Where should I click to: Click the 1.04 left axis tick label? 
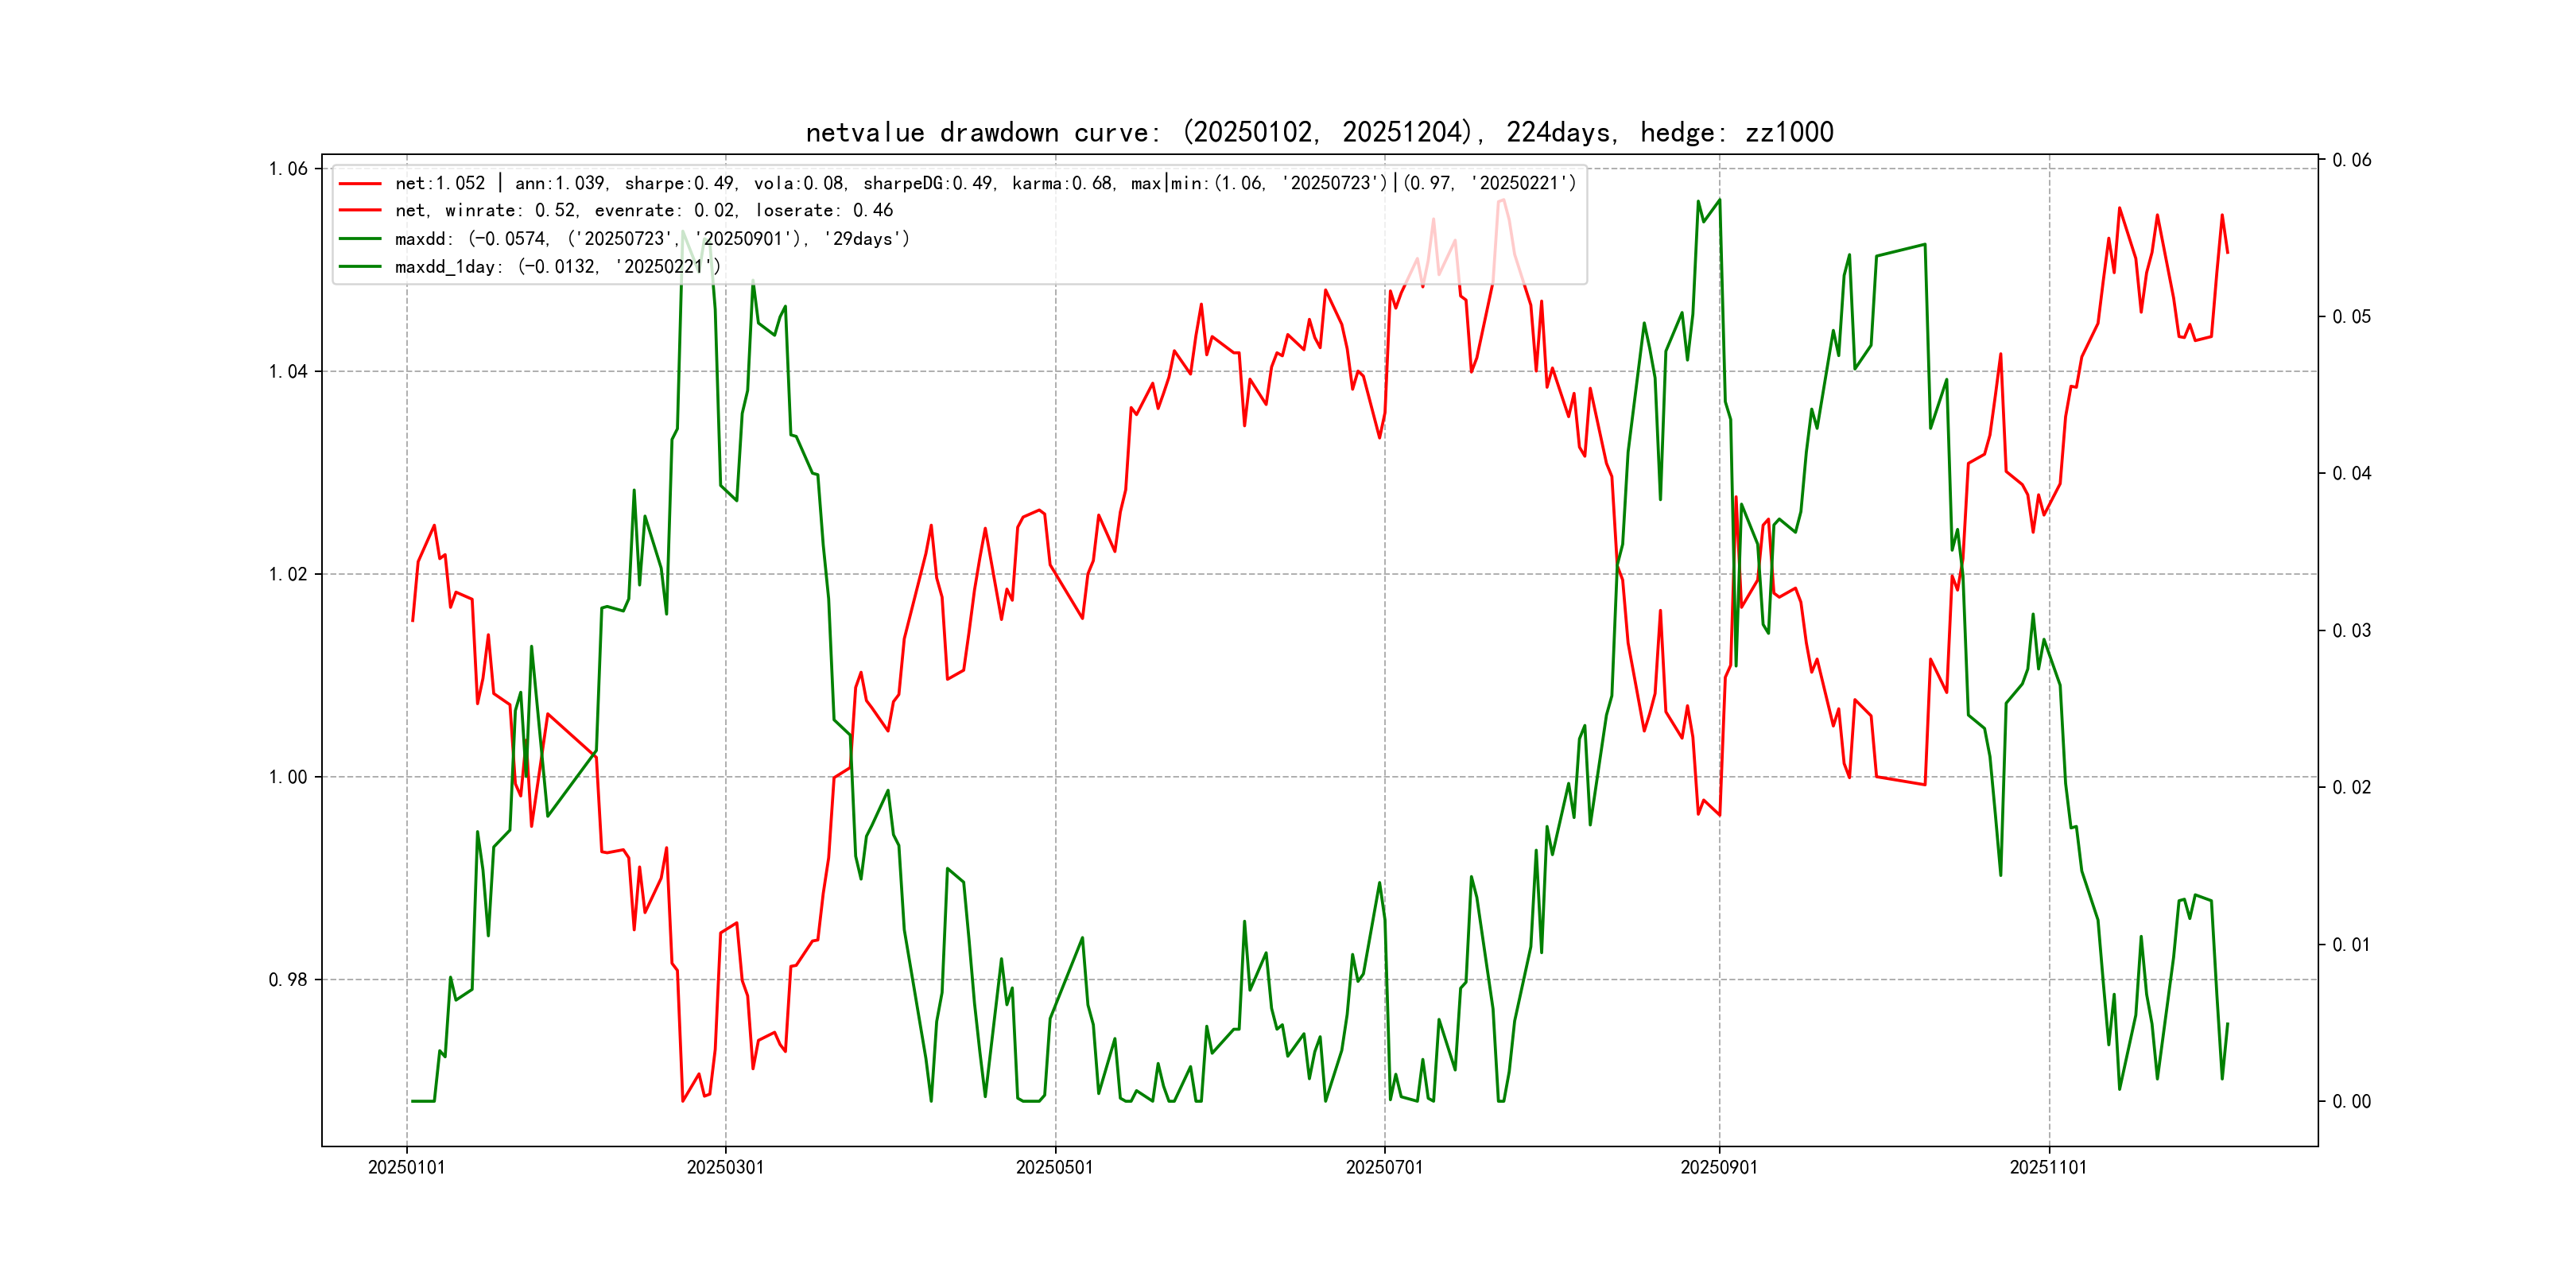point(288,372)
